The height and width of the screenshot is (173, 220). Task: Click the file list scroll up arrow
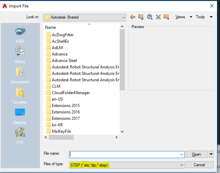click(x=122, y=26)
